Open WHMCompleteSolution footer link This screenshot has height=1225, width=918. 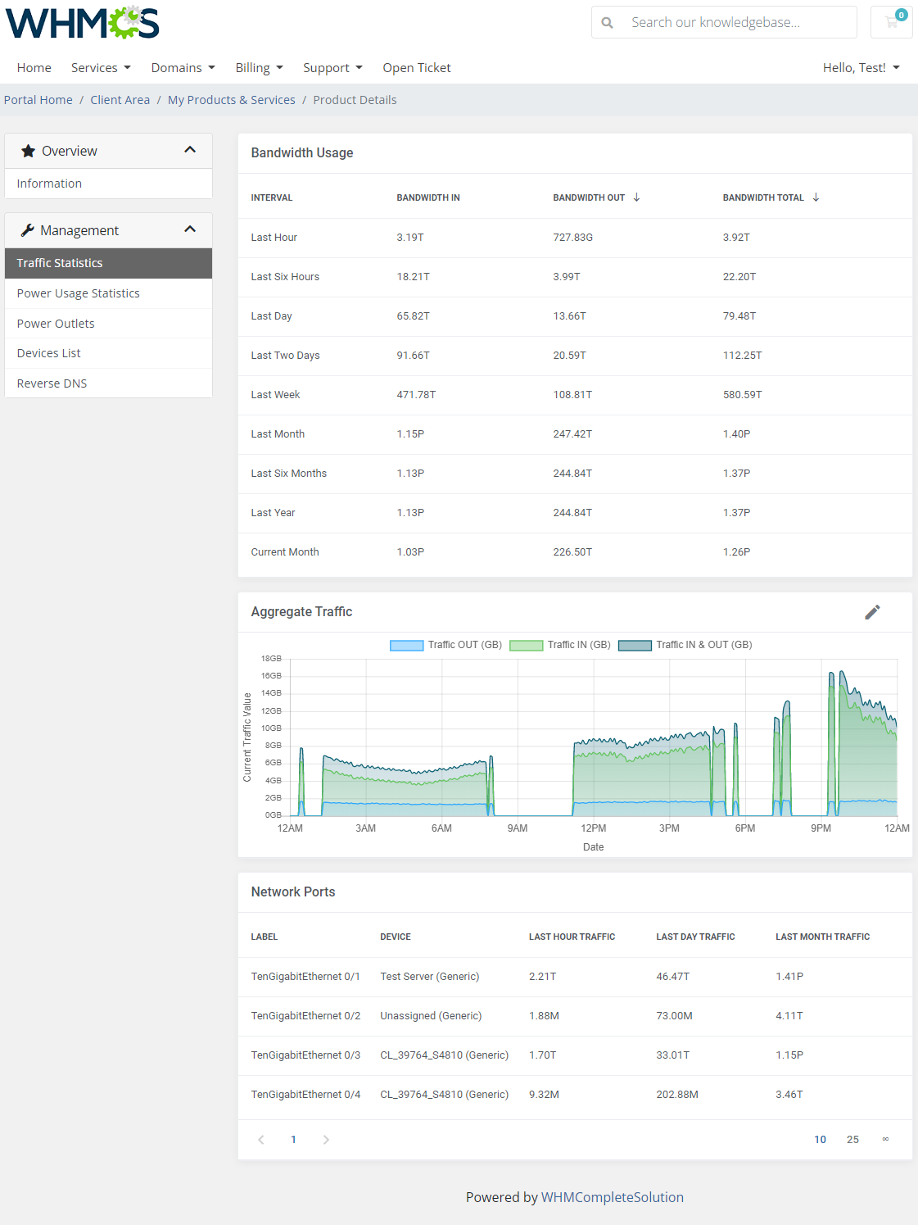click(613, 1197)
